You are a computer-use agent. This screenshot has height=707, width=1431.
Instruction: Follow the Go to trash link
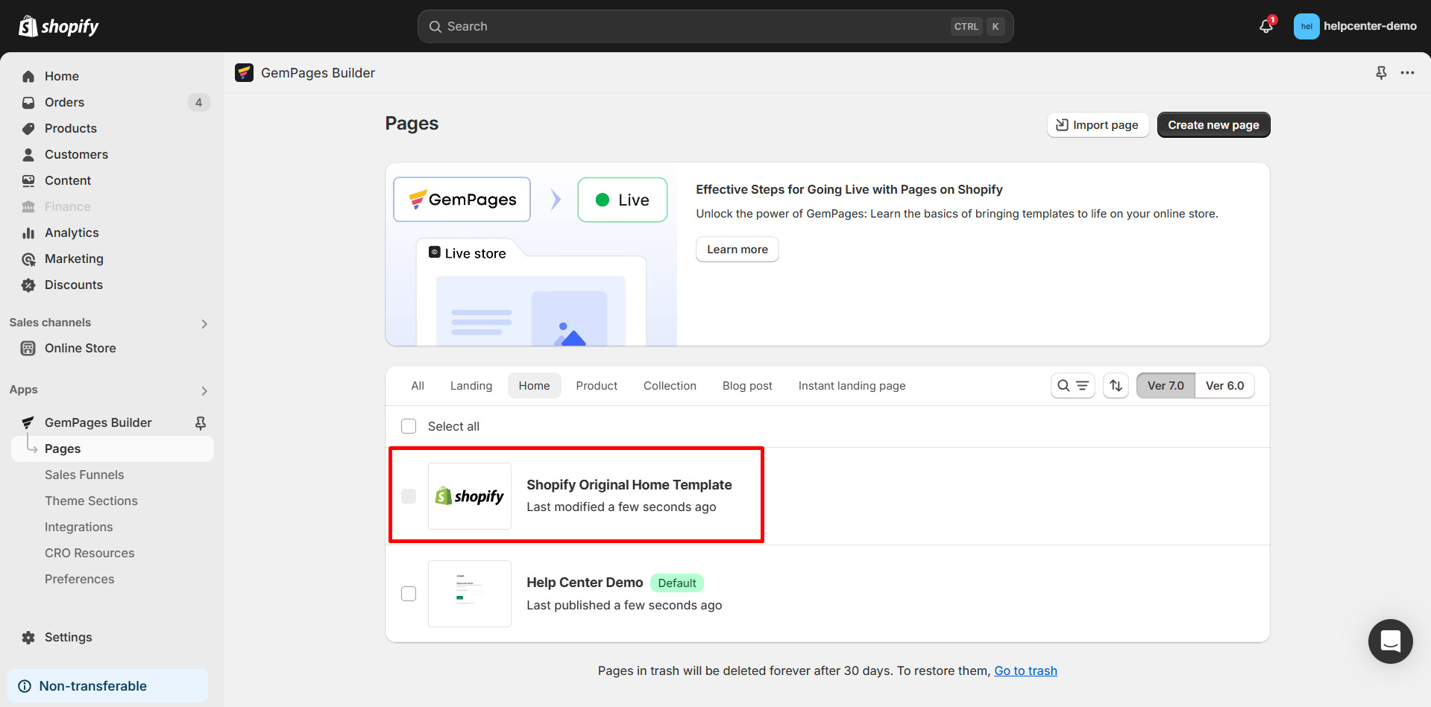tap(1025, 670)
